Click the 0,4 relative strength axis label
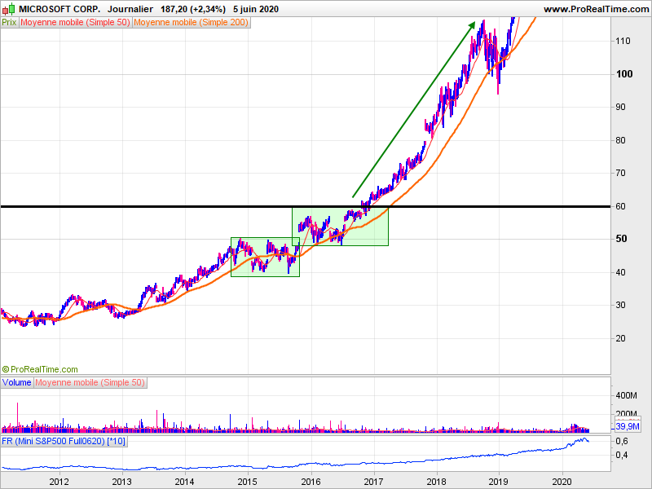 click(622, 456)
